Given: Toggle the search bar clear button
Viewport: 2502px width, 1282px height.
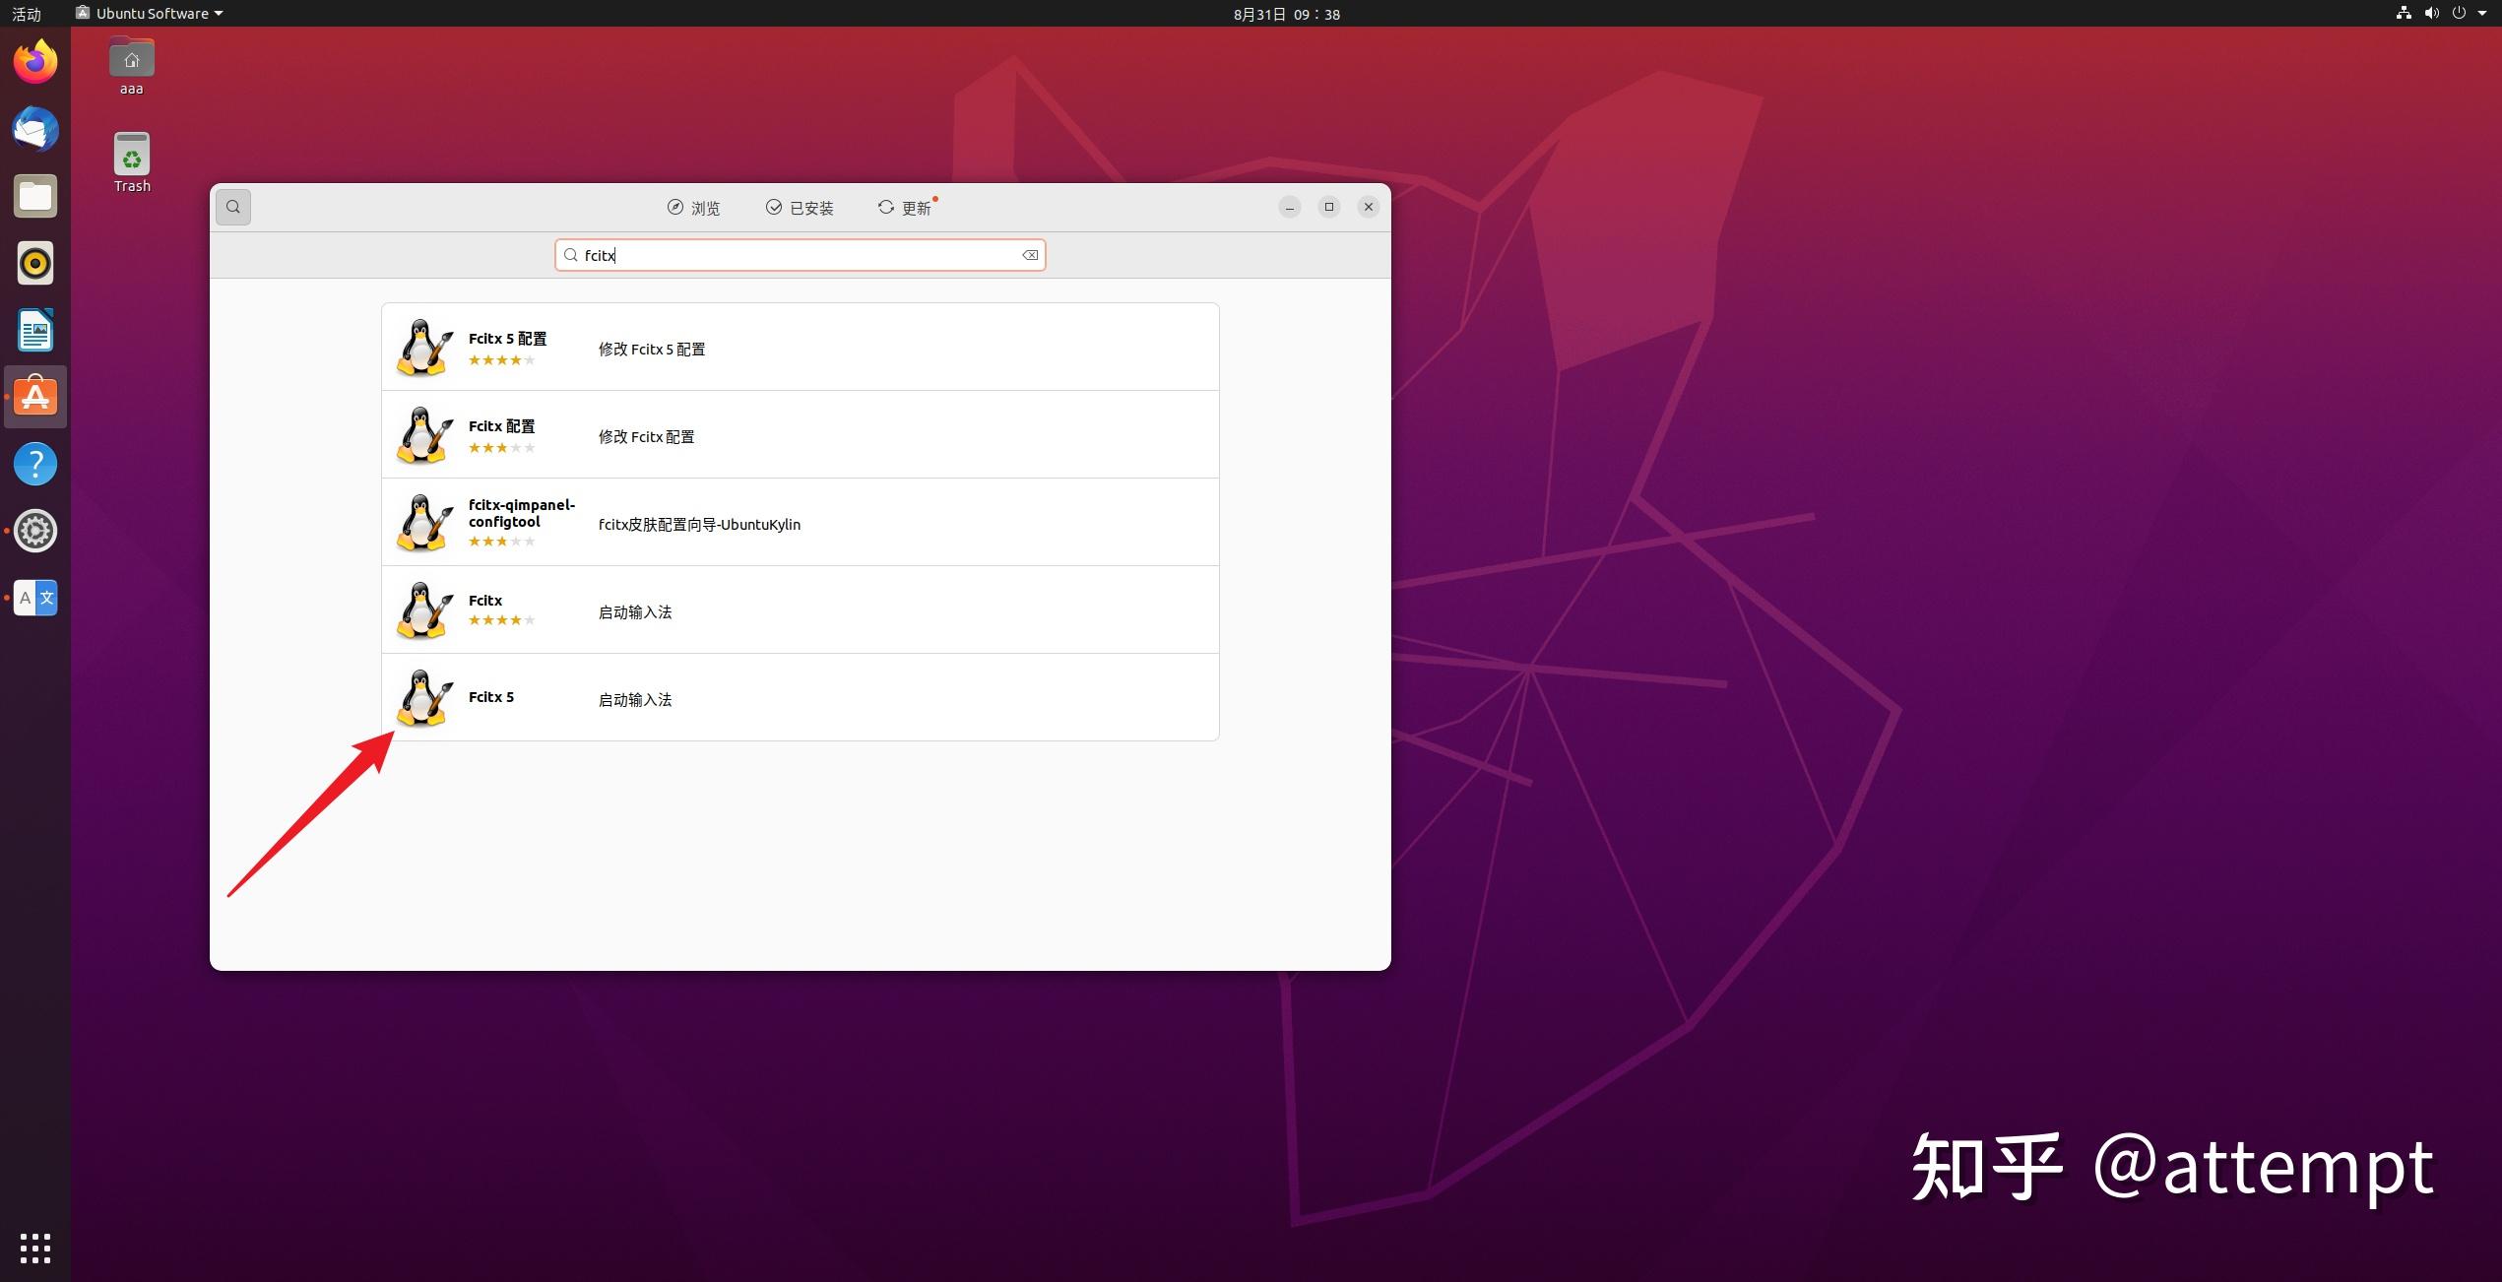Looking at the screenshot, I should pyautogui.click(x=1028, y=253).
